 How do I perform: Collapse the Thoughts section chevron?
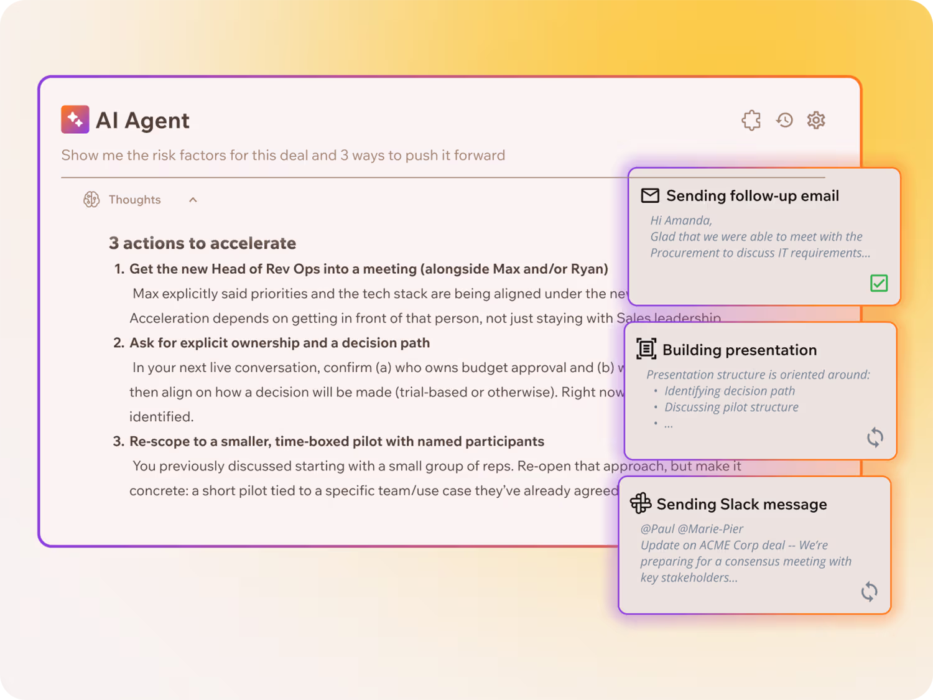pyautogui.click(x=193, y=200)
